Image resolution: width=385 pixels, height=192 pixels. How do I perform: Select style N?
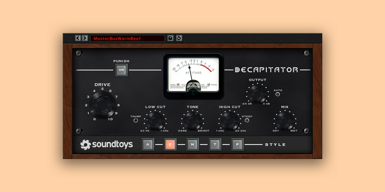(x=192, y=144)
